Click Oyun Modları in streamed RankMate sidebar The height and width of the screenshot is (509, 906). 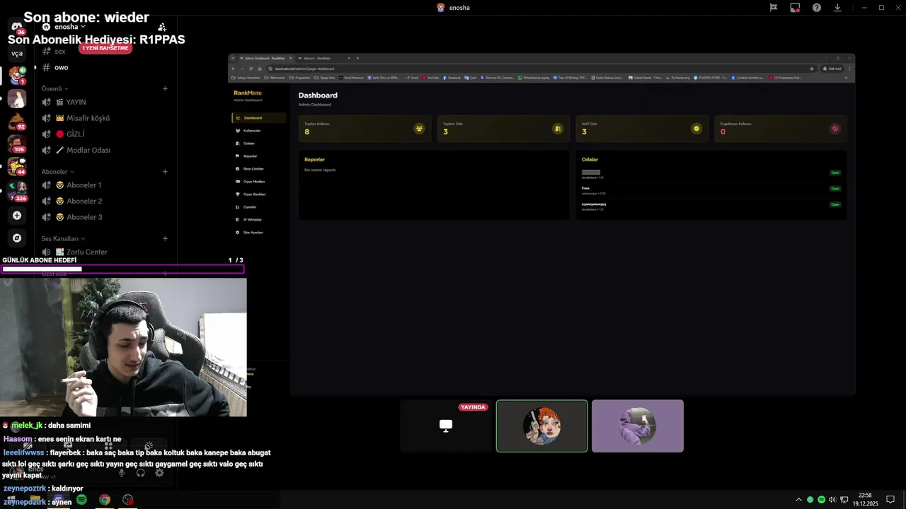click(258, 182)
